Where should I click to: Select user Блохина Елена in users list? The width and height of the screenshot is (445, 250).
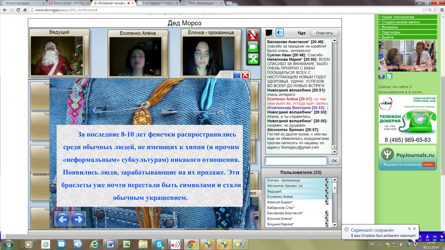(297, 218)
